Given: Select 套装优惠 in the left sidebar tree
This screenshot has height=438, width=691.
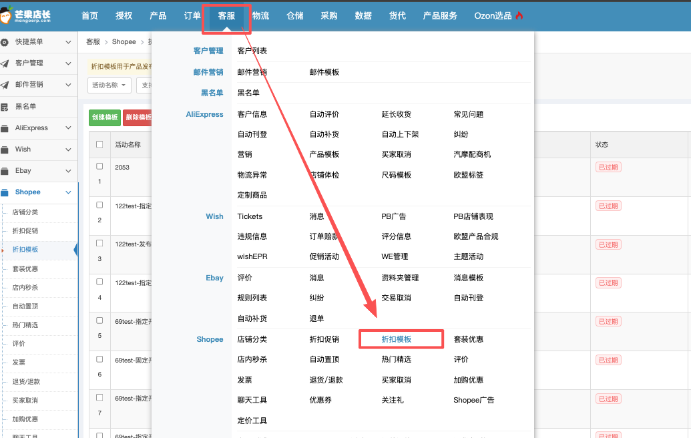Looking at the screenshot, I should click(x=25, y=268).
